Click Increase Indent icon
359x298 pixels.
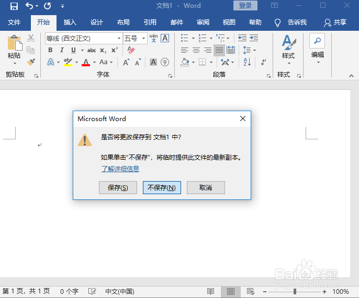(254, 38)
